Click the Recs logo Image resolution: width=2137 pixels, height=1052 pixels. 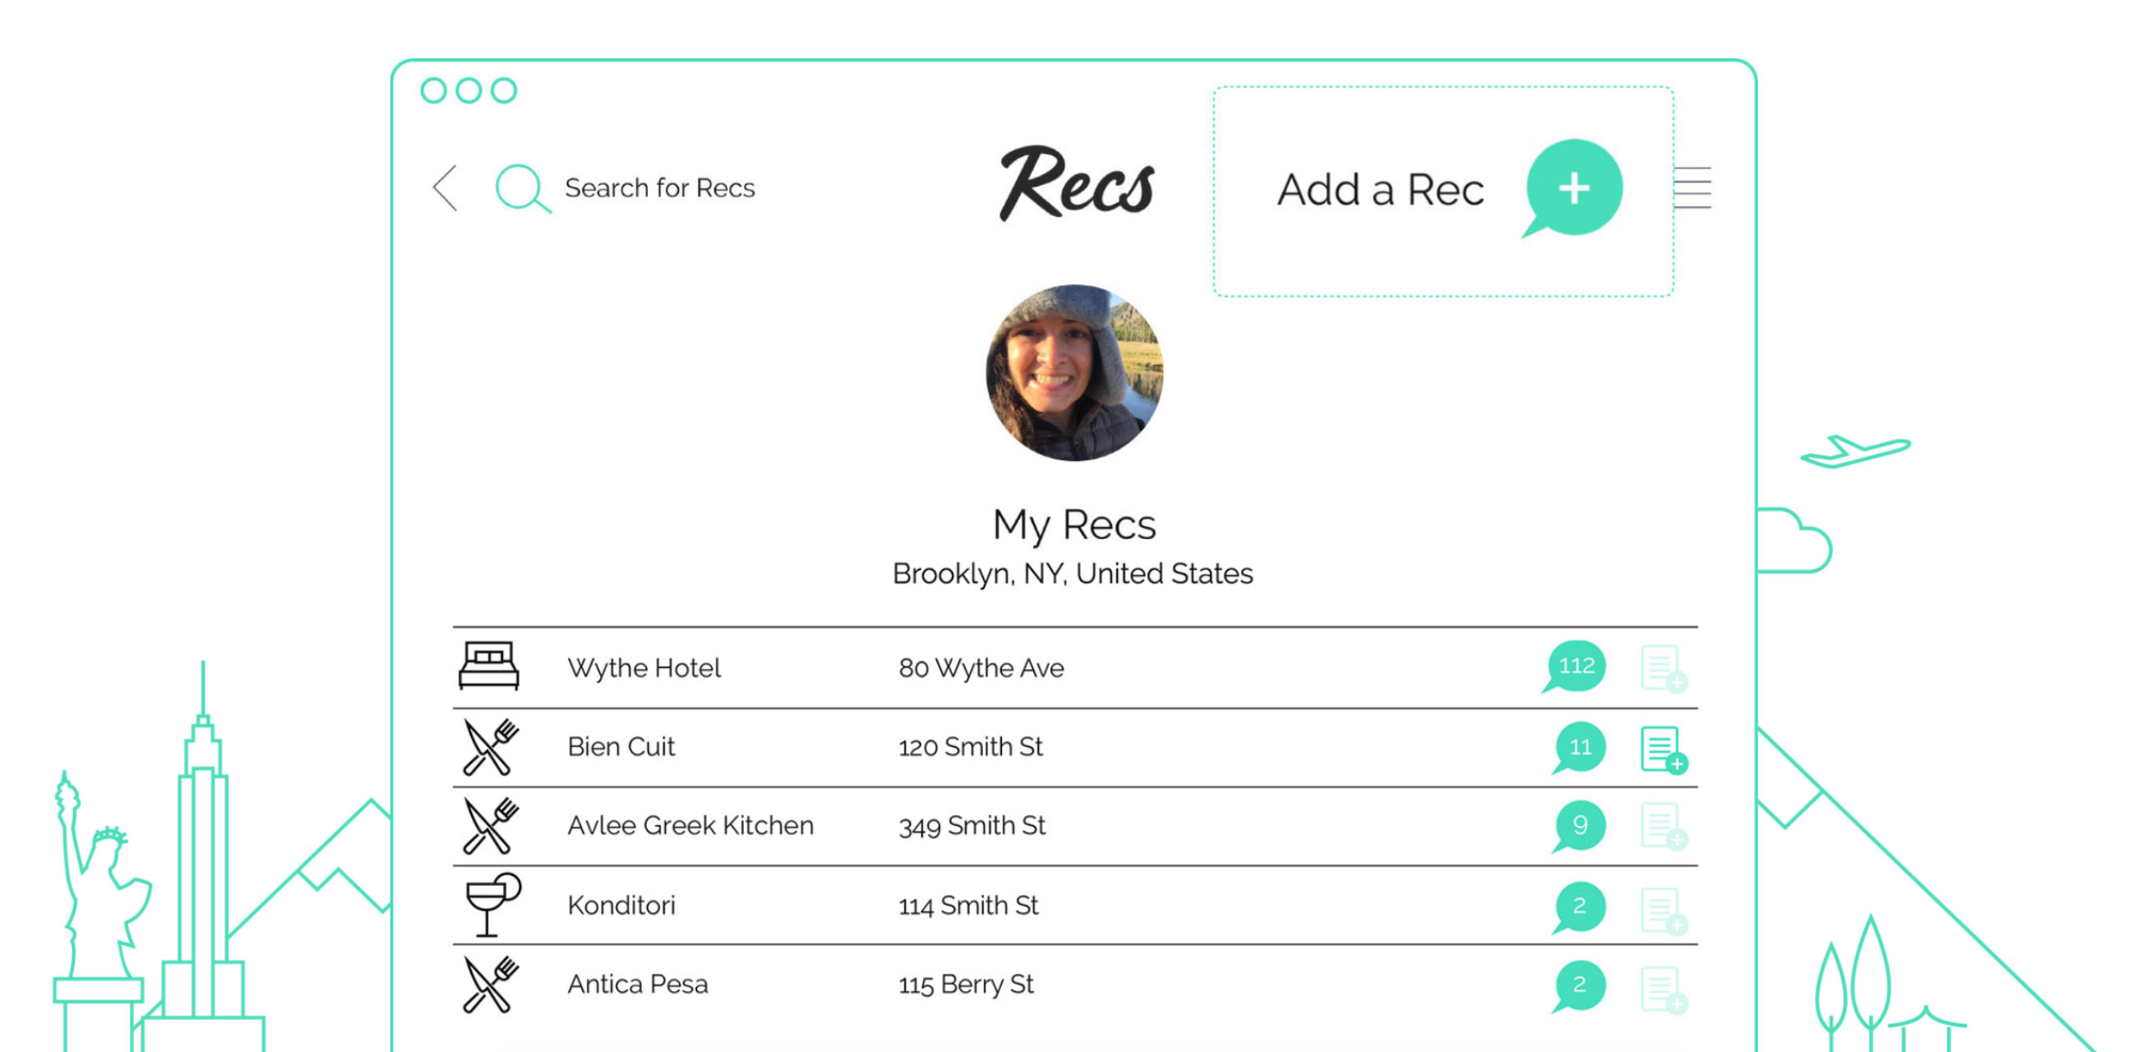click(x=1076, y=183)
